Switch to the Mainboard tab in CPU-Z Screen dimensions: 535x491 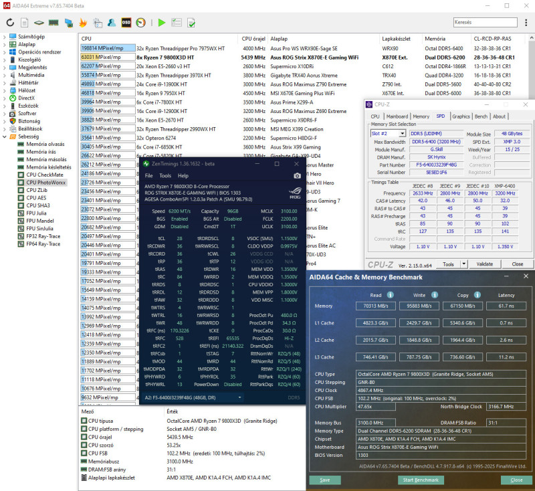(397, 116)
